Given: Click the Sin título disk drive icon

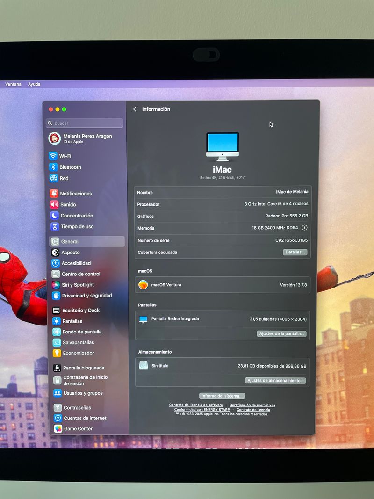Looking at the screenshot, I should point(144,365).
